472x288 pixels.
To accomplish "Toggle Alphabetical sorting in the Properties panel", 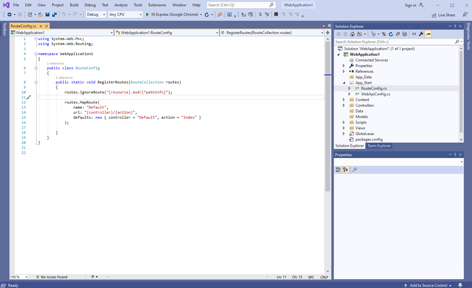I will point(346,170).
